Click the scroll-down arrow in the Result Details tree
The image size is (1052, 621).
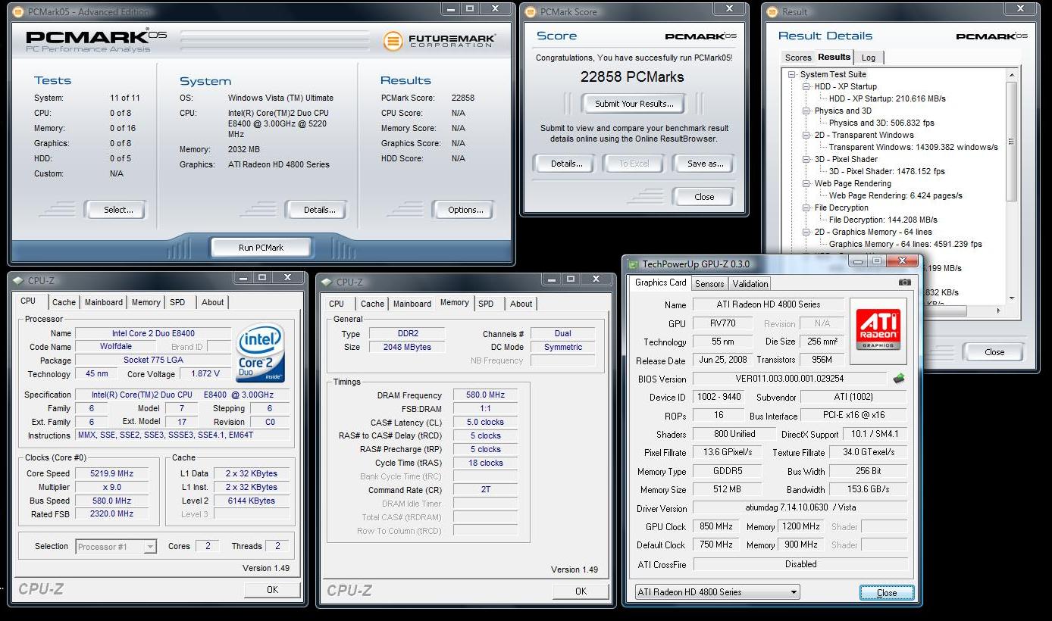pyautogui.click(x=1011, y=298)
